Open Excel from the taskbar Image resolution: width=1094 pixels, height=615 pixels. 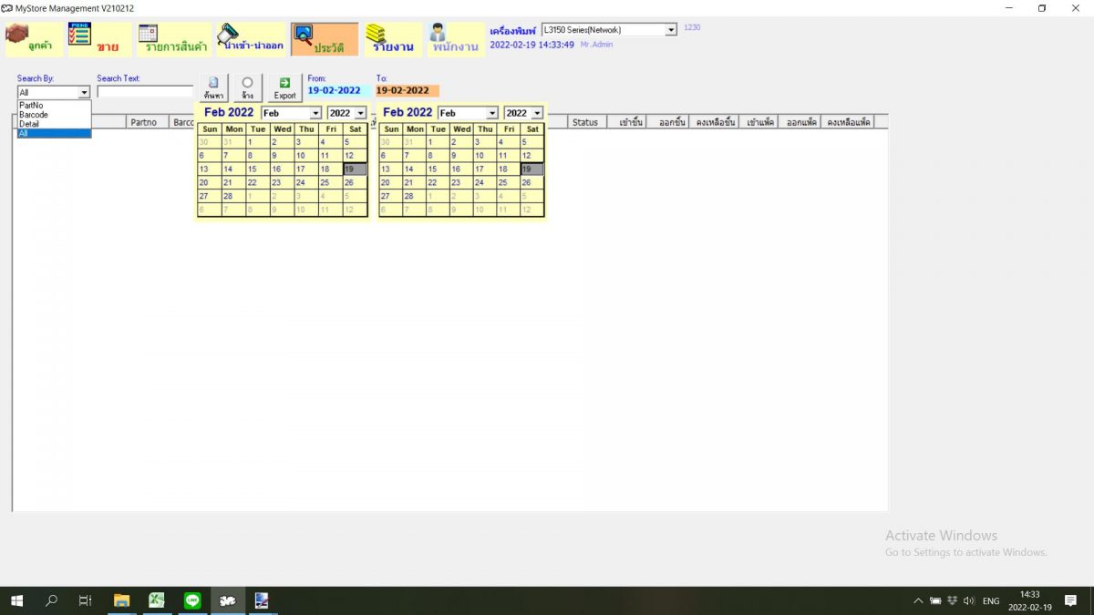pyautogui.click(x=157, y=600)
